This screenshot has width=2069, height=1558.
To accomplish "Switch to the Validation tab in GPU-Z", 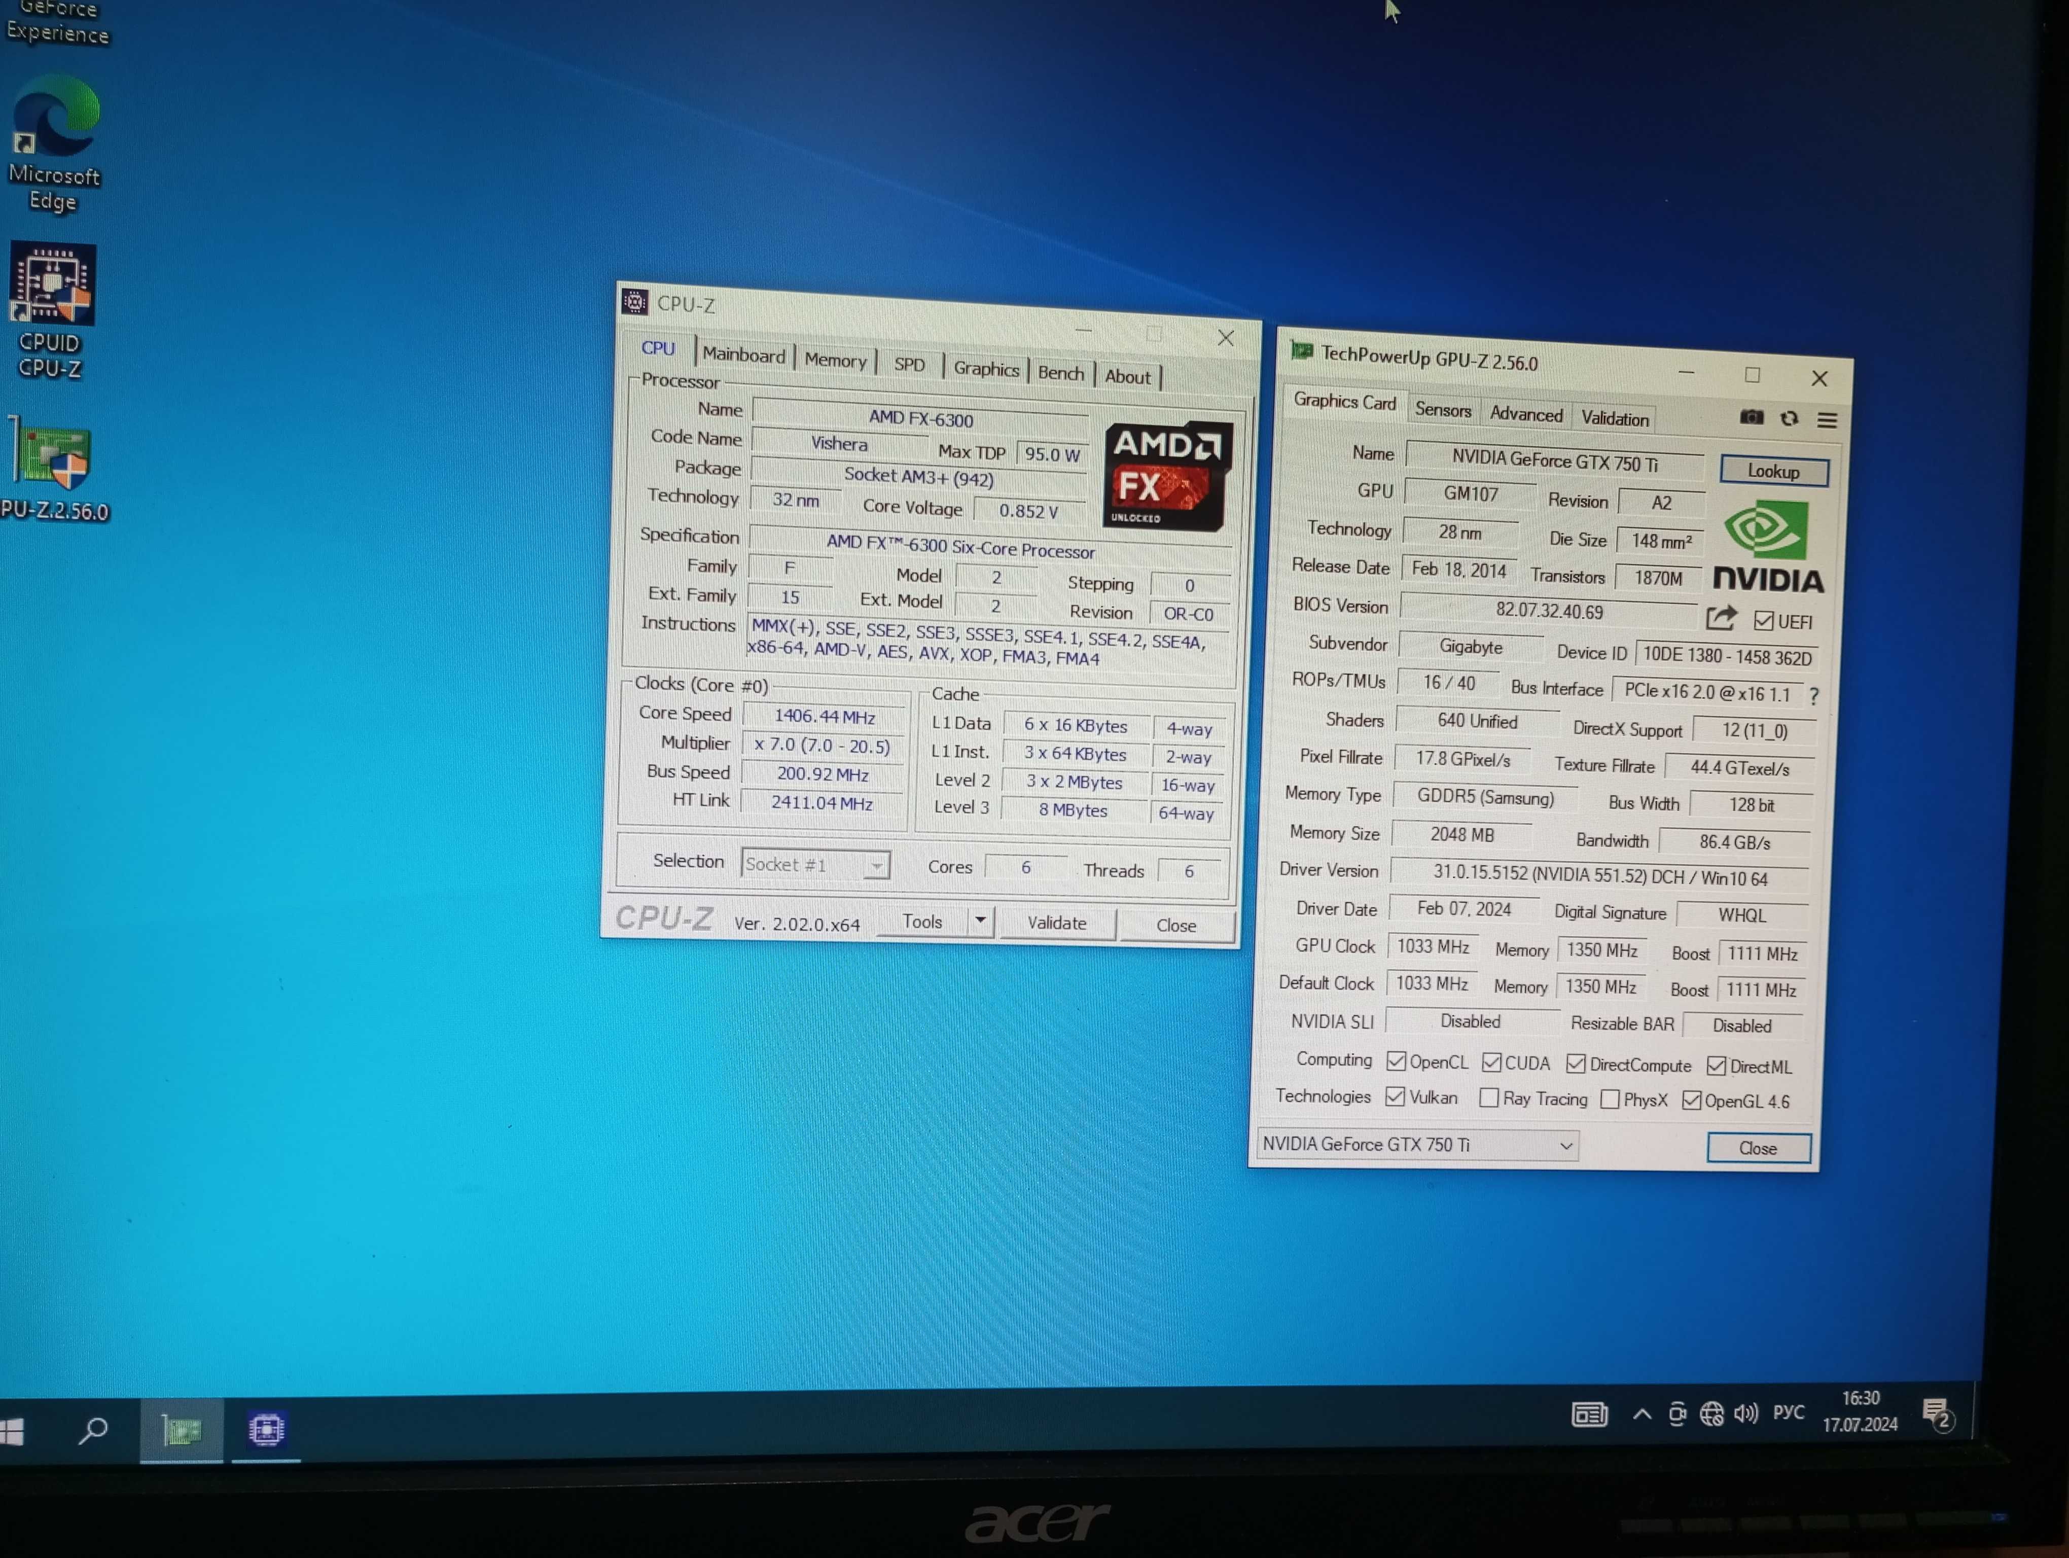I will [x=1615, y=419].
